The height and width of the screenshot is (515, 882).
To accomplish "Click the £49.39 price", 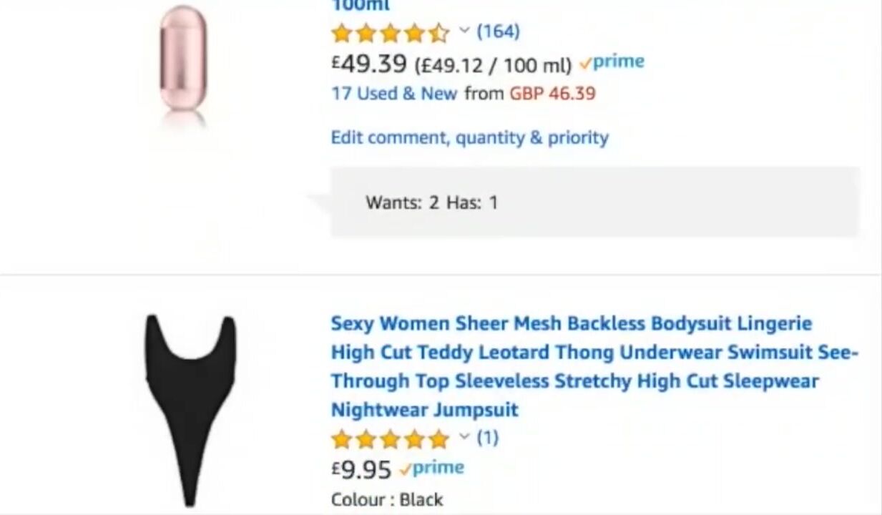I will 369,64.
